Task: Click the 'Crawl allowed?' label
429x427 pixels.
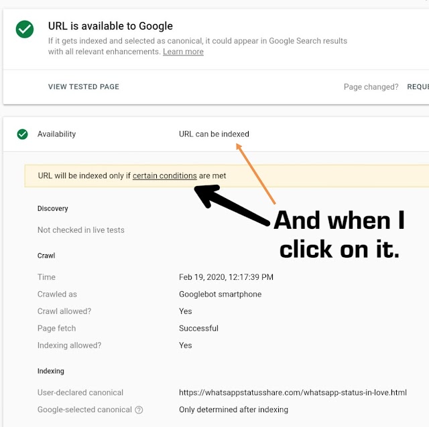Action: click(x=64, y=311)
